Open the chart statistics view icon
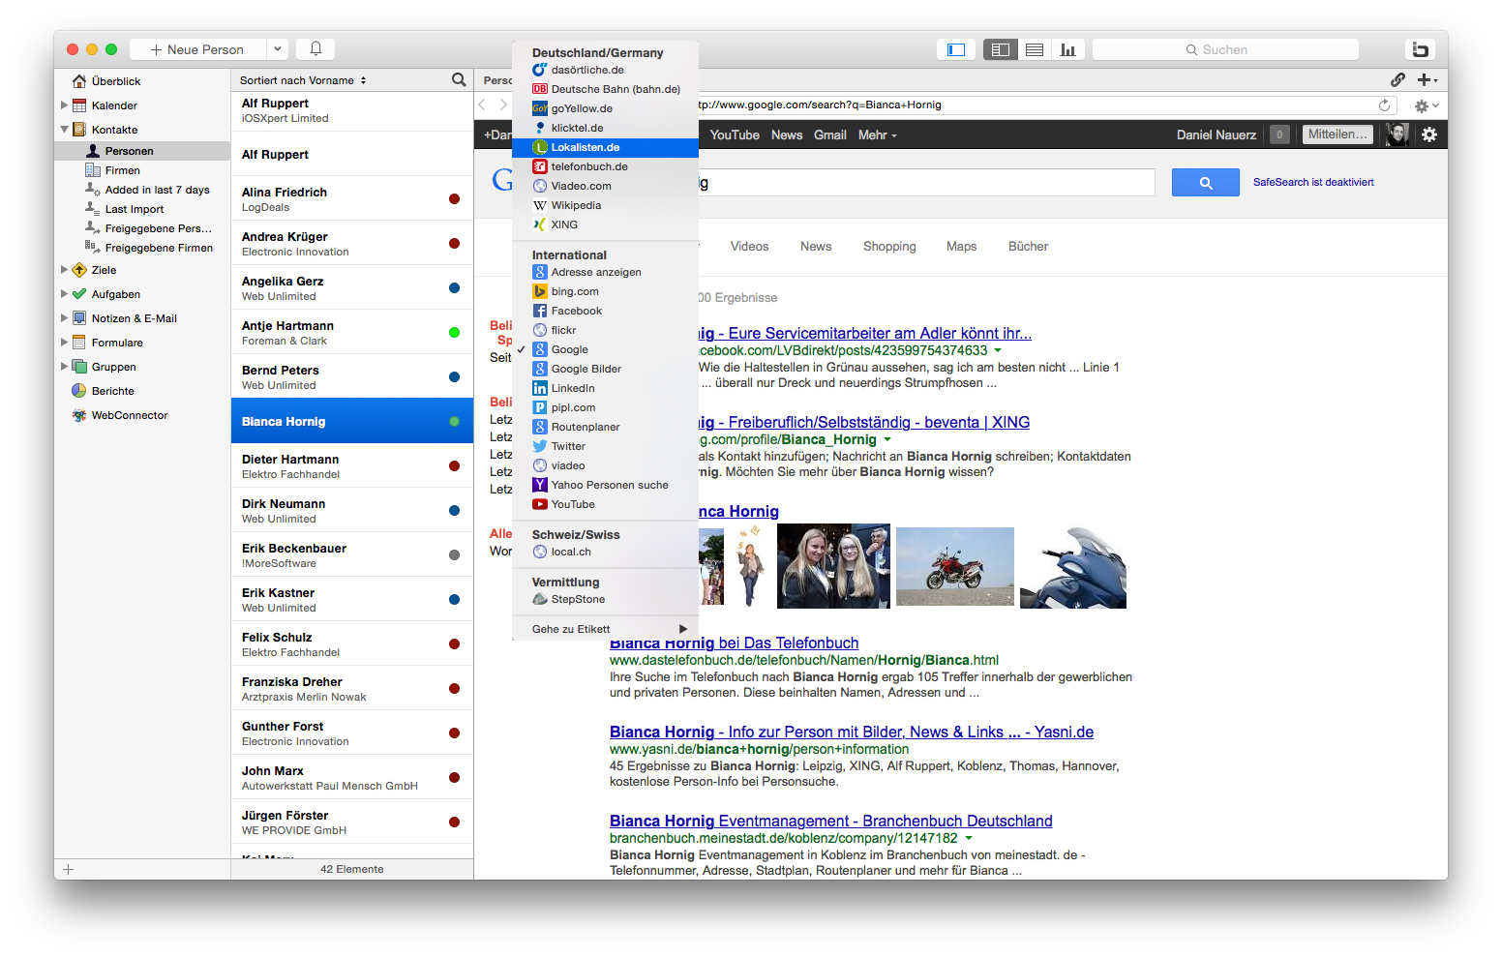Image resolution: width=1502 pixels, height=957 pixels. (x=1067, y=49)
